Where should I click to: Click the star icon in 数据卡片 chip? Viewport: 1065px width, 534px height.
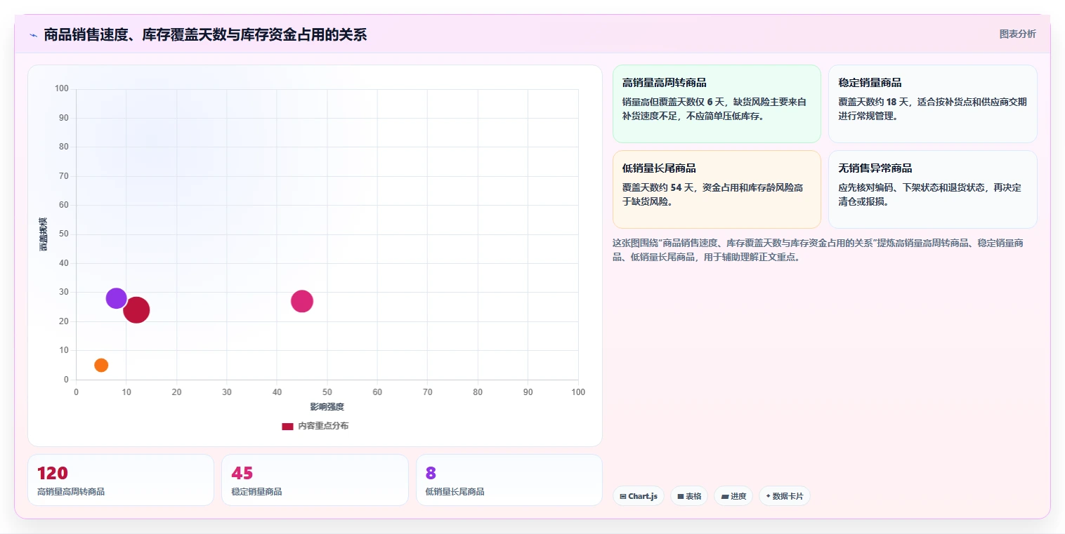click(768, 496)
